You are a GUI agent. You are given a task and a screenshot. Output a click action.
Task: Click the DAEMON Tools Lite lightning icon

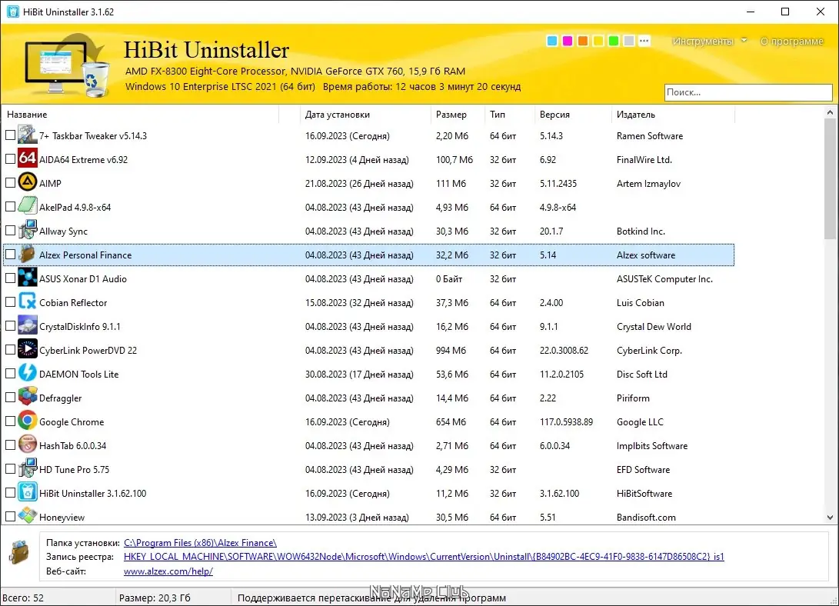click(x=27, y=373)
